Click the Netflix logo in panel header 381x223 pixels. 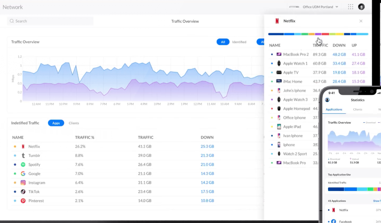click(277, 21)
